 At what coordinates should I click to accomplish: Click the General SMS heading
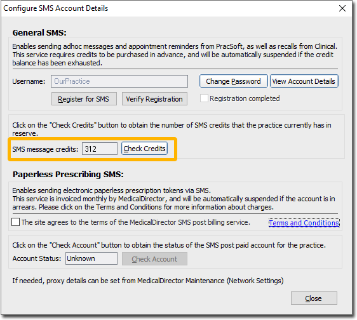pyautogui.click(x=39, y=32)
